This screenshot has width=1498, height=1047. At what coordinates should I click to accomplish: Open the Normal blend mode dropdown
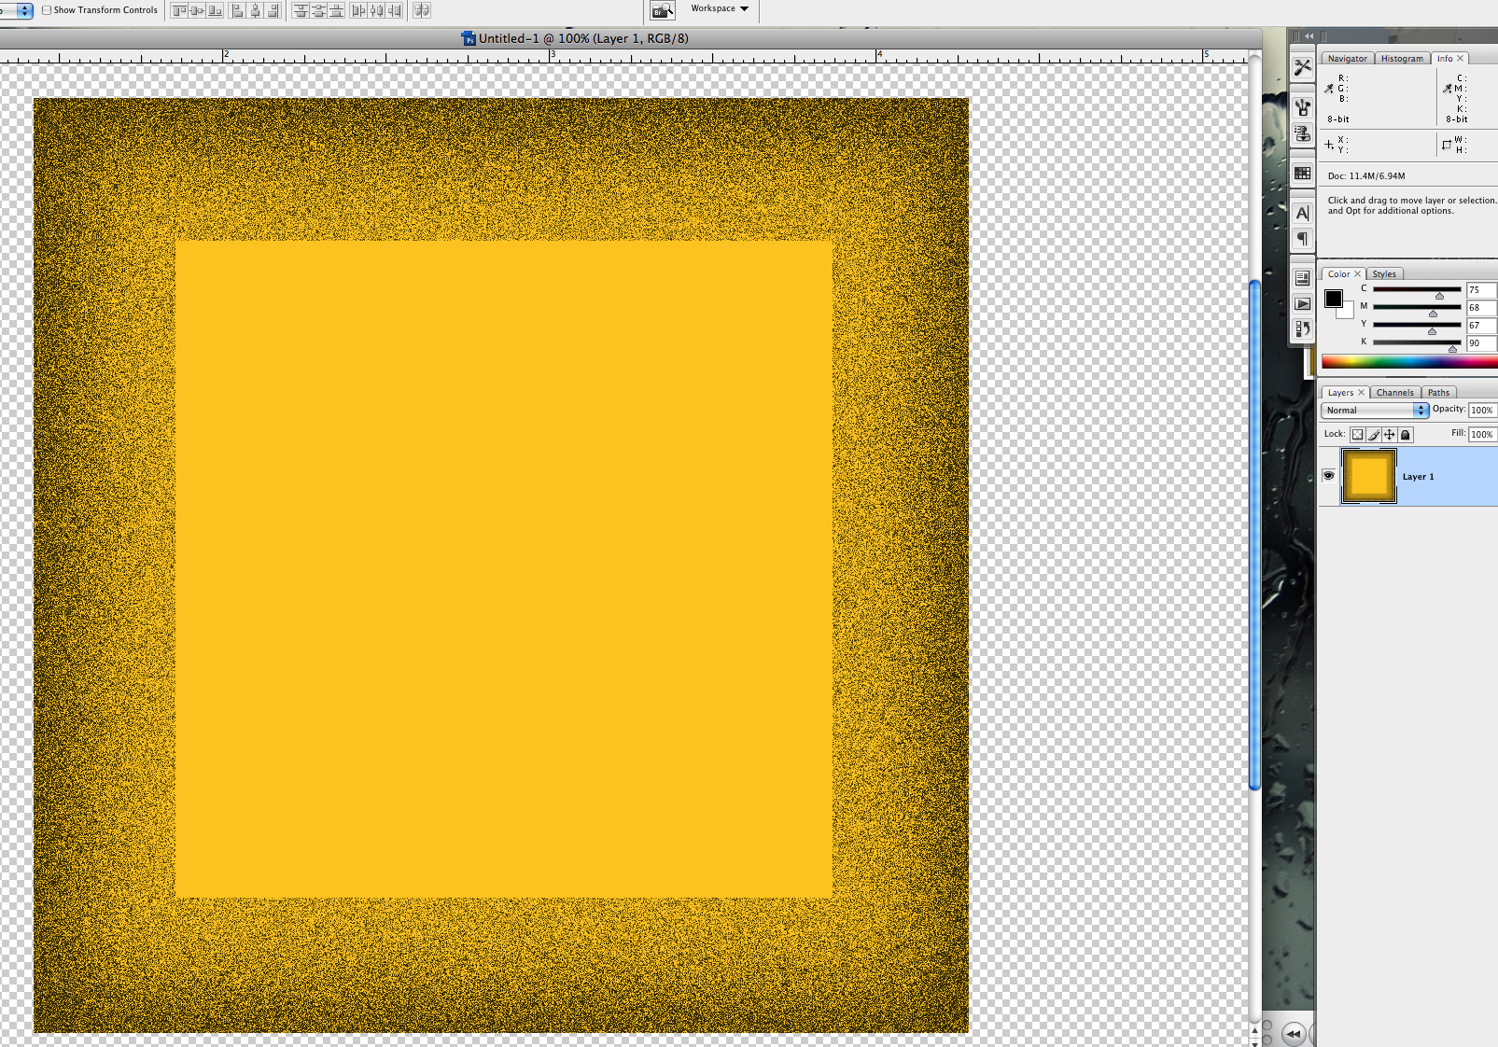click(1375, 411)
